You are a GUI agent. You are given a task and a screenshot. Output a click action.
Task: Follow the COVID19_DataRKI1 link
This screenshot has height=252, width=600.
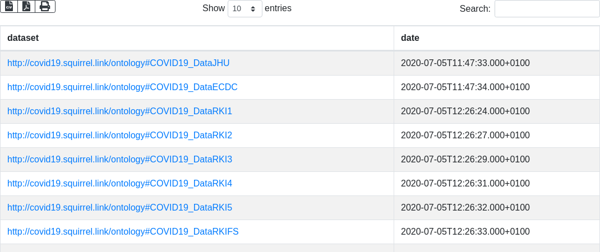coord(119,111)
